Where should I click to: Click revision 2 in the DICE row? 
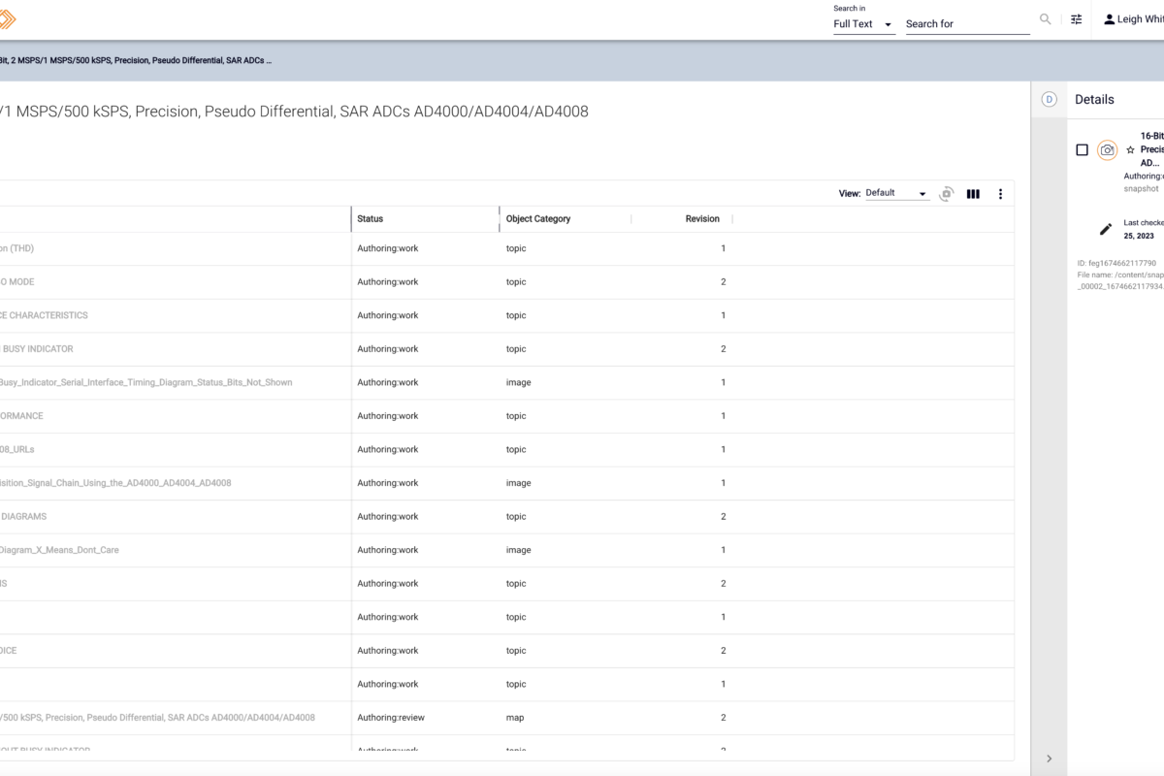tap(723, 651)
